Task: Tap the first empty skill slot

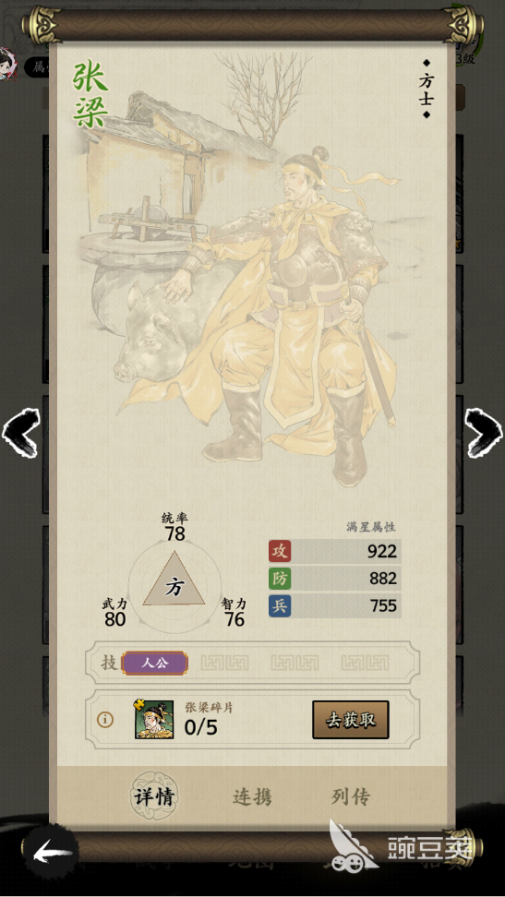Action: (x=225, y=664)
